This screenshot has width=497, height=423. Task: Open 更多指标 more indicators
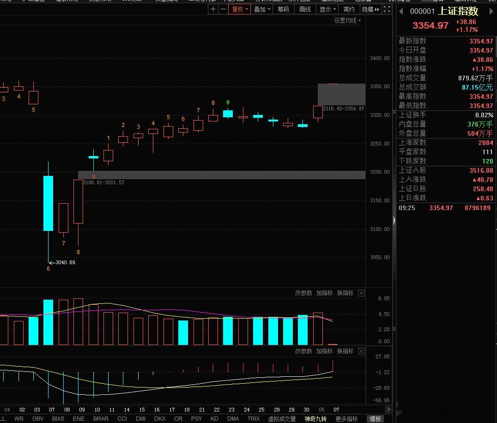(x=346, y=419)
